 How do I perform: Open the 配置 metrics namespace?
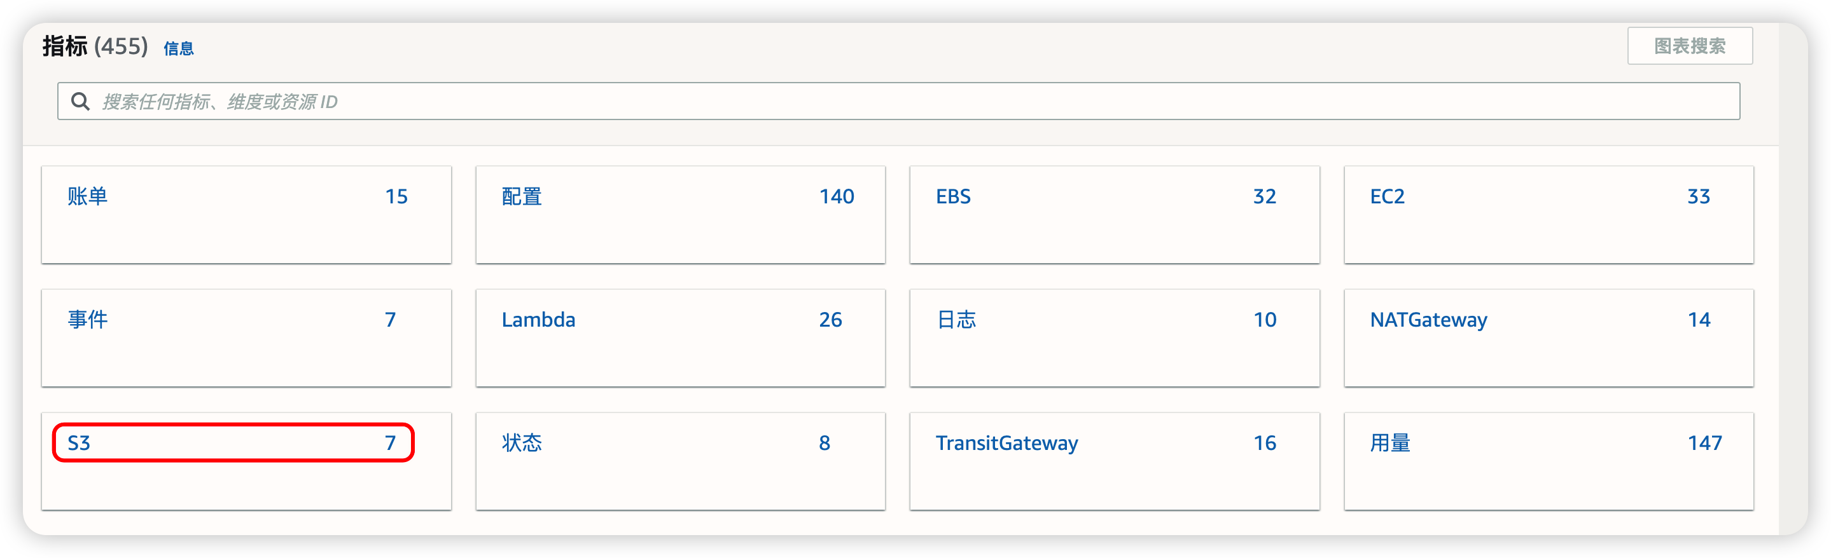click(522, 196)
